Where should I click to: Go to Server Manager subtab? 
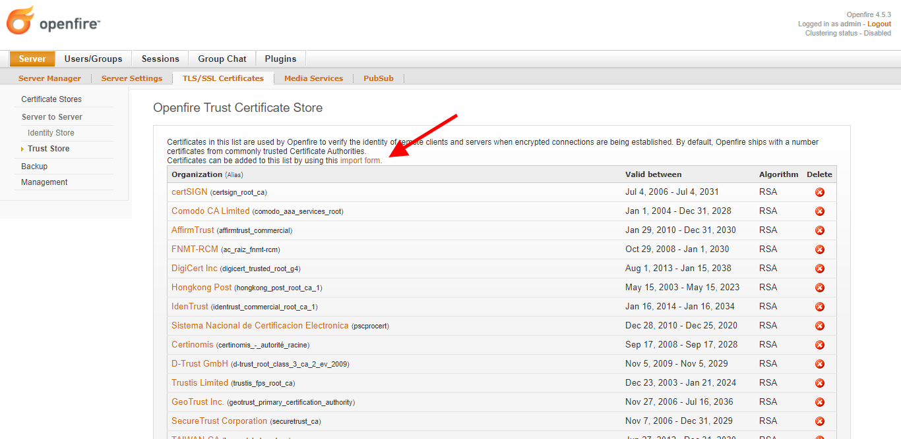click(x=49, y=78)
